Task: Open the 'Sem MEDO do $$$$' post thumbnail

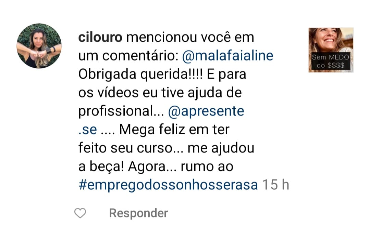Action: pyautogui.click(x=331, y=50)
